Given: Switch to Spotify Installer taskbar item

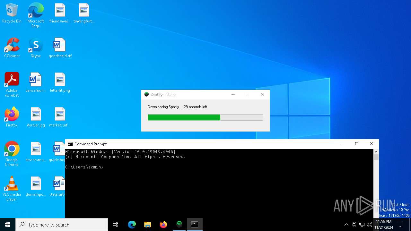Looking at the screenshot, I should click(179, 225).
